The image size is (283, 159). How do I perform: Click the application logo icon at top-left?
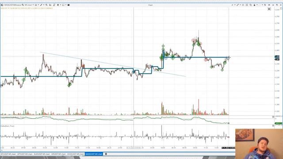coord(2,5)
